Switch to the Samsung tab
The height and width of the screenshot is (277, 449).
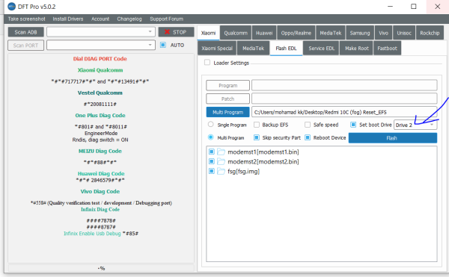360,33
